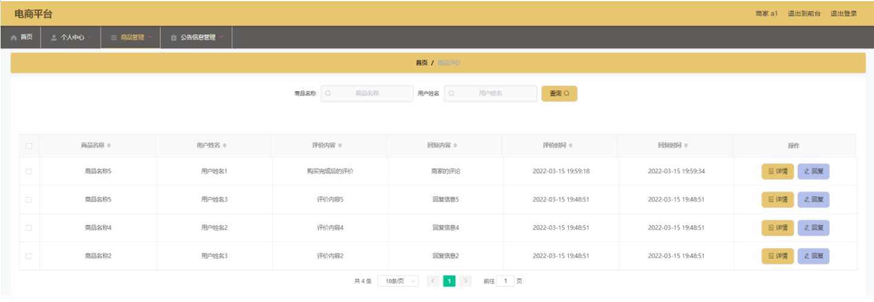
Task: Click 退出到前台 link
Action: pyautogui.click(x=804, y=13)
